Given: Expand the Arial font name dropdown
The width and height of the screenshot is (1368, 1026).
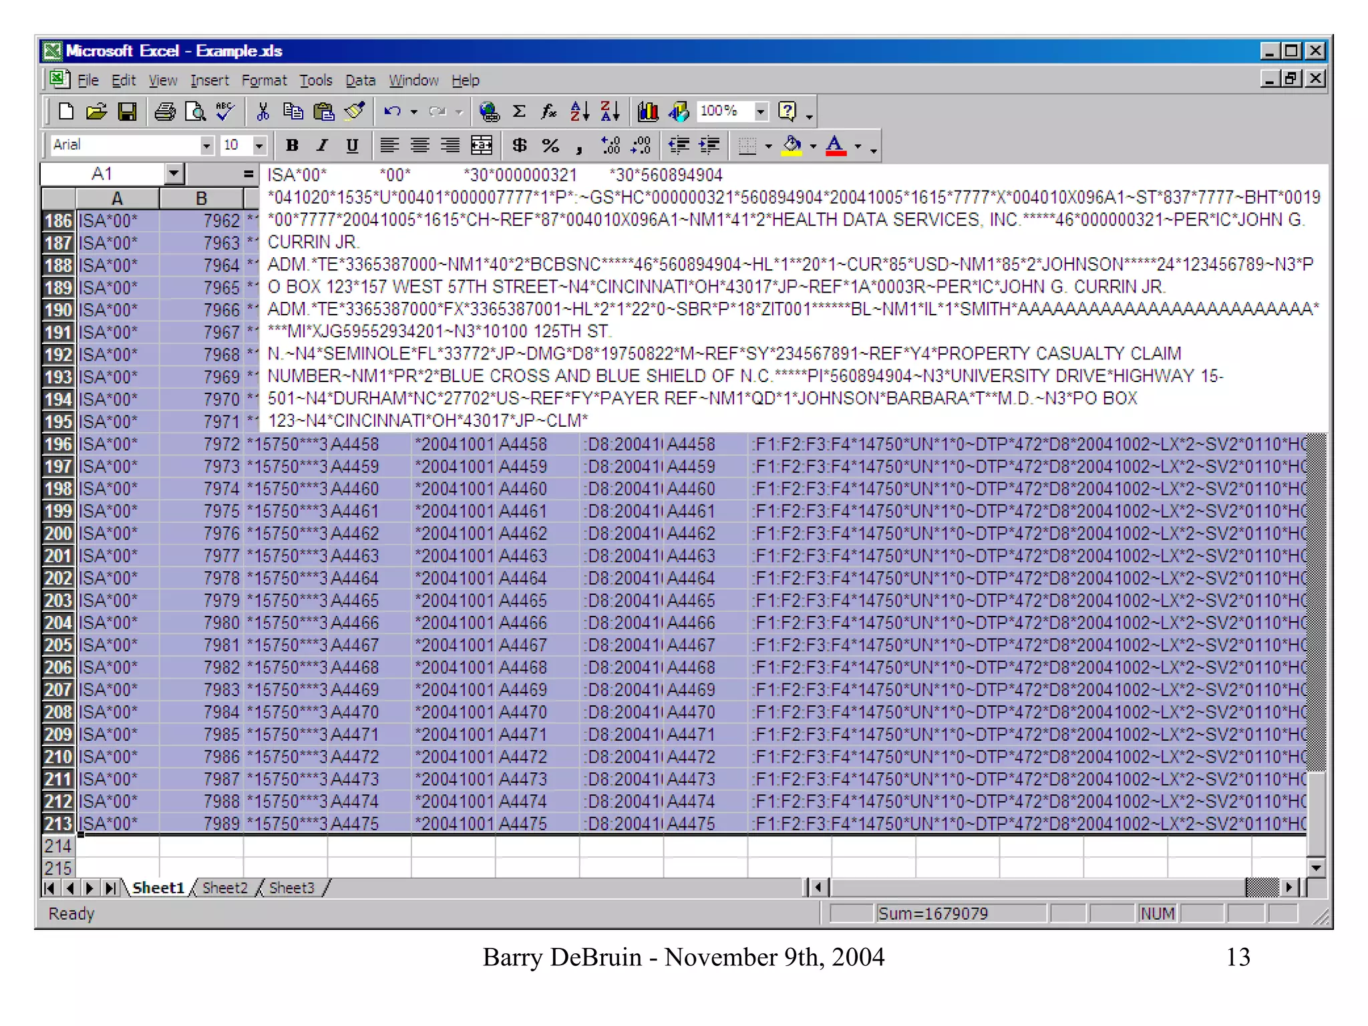Looking at the screenshot, I should tap(206, 146).
